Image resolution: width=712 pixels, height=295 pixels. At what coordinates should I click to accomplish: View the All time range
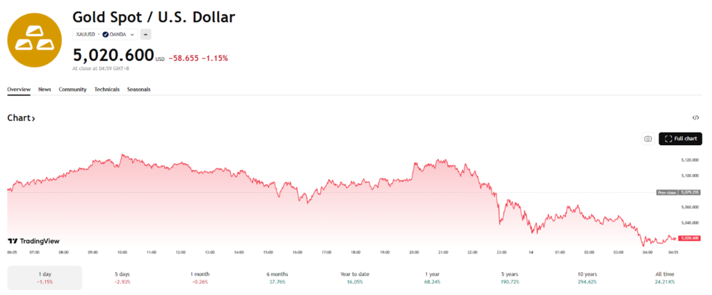click(x=665, y=278)
